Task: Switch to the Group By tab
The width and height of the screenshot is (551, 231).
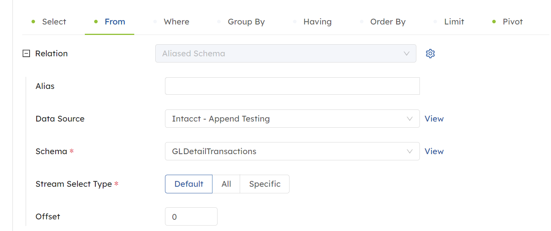Action: (x=246, y=22)
